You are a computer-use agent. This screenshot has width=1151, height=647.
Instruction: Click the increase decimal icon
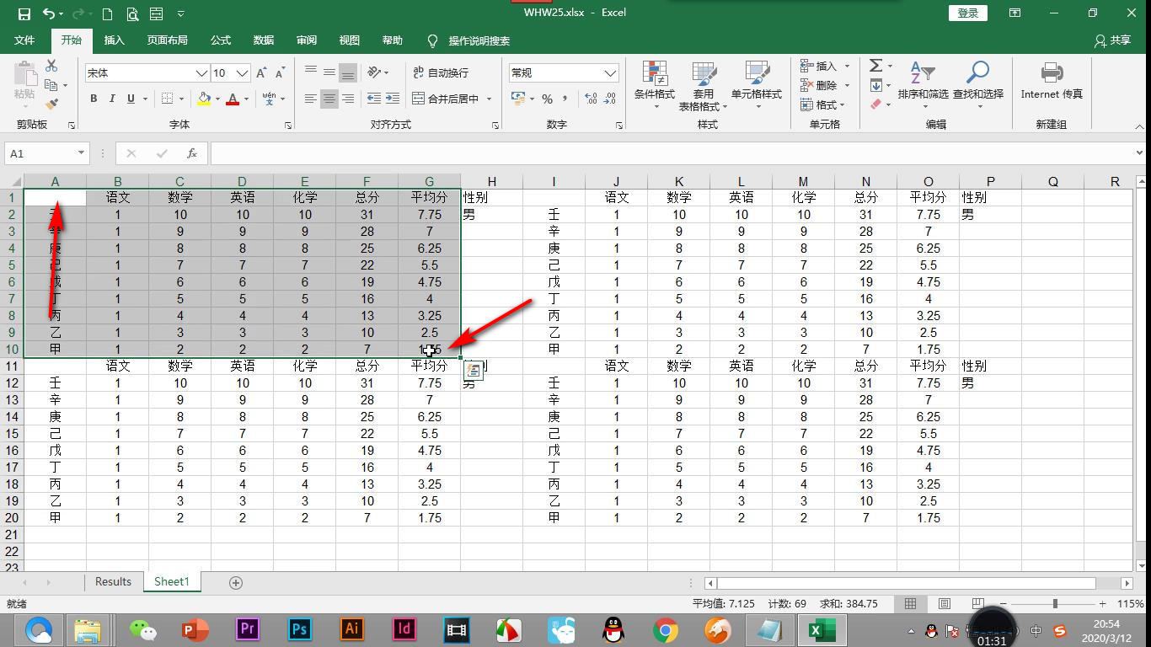coord(590,99)
